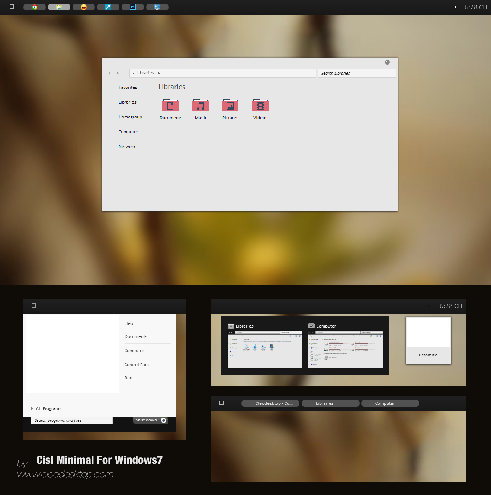Open the Pictures library folder
This screenshot has width=491, height=495.
tap(230, 106)
